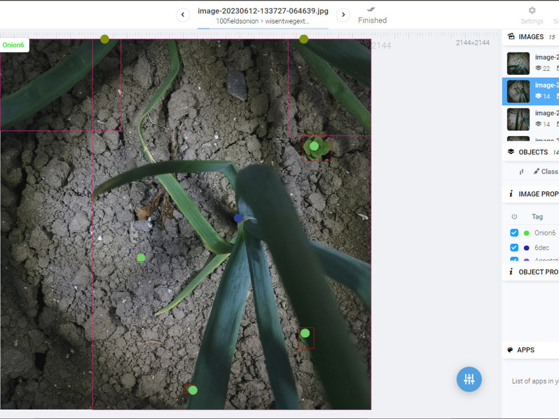Click the 'List of apps' text

coord(535,381)
